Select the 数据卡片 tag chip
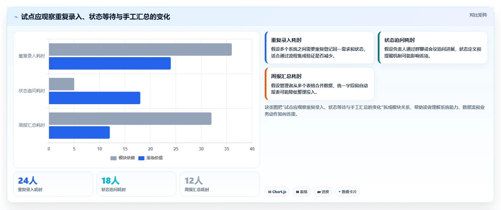 pyautogui.click(x=347, y=192)
